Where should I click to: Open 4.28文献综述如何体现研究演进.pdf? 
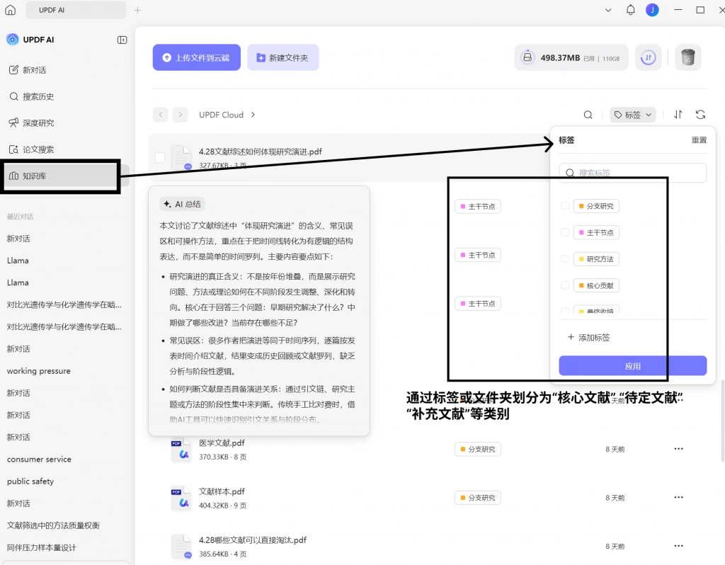[261, 152]
